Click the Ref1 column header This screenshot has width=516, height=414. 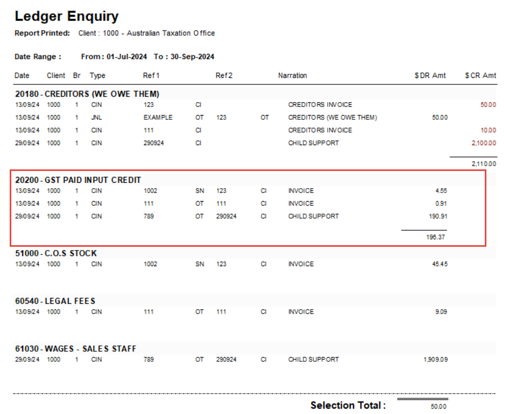pos(151,76)
